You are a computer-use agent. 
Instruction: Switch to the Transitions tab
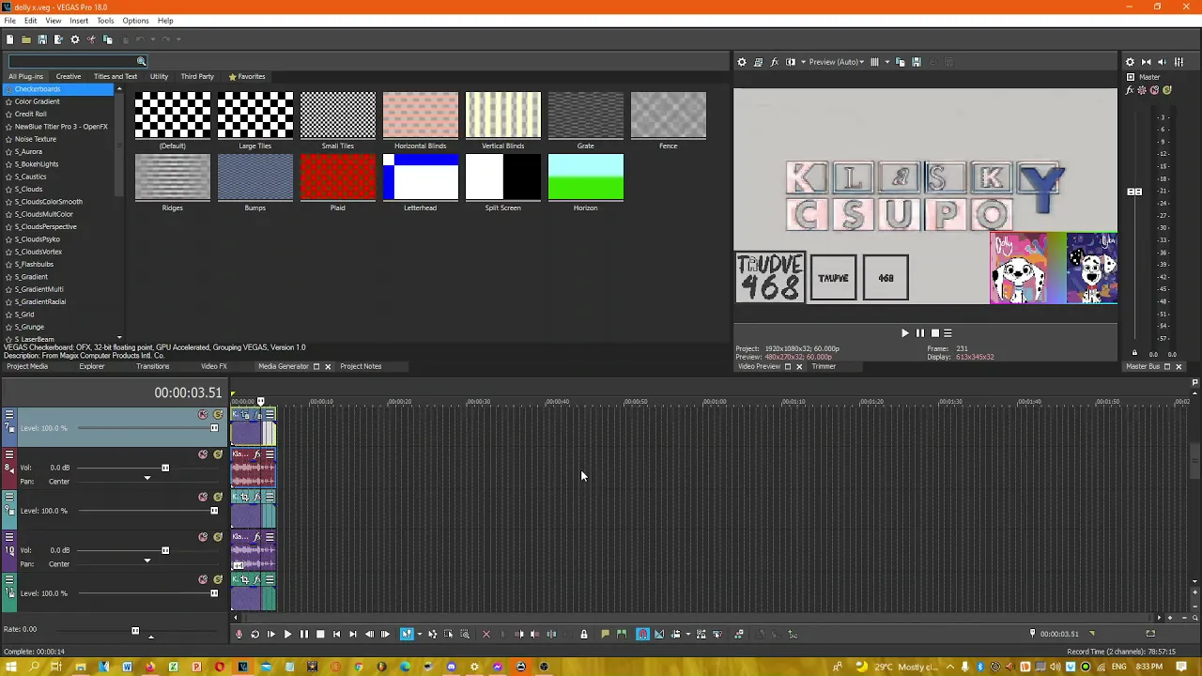coord(152,366)
